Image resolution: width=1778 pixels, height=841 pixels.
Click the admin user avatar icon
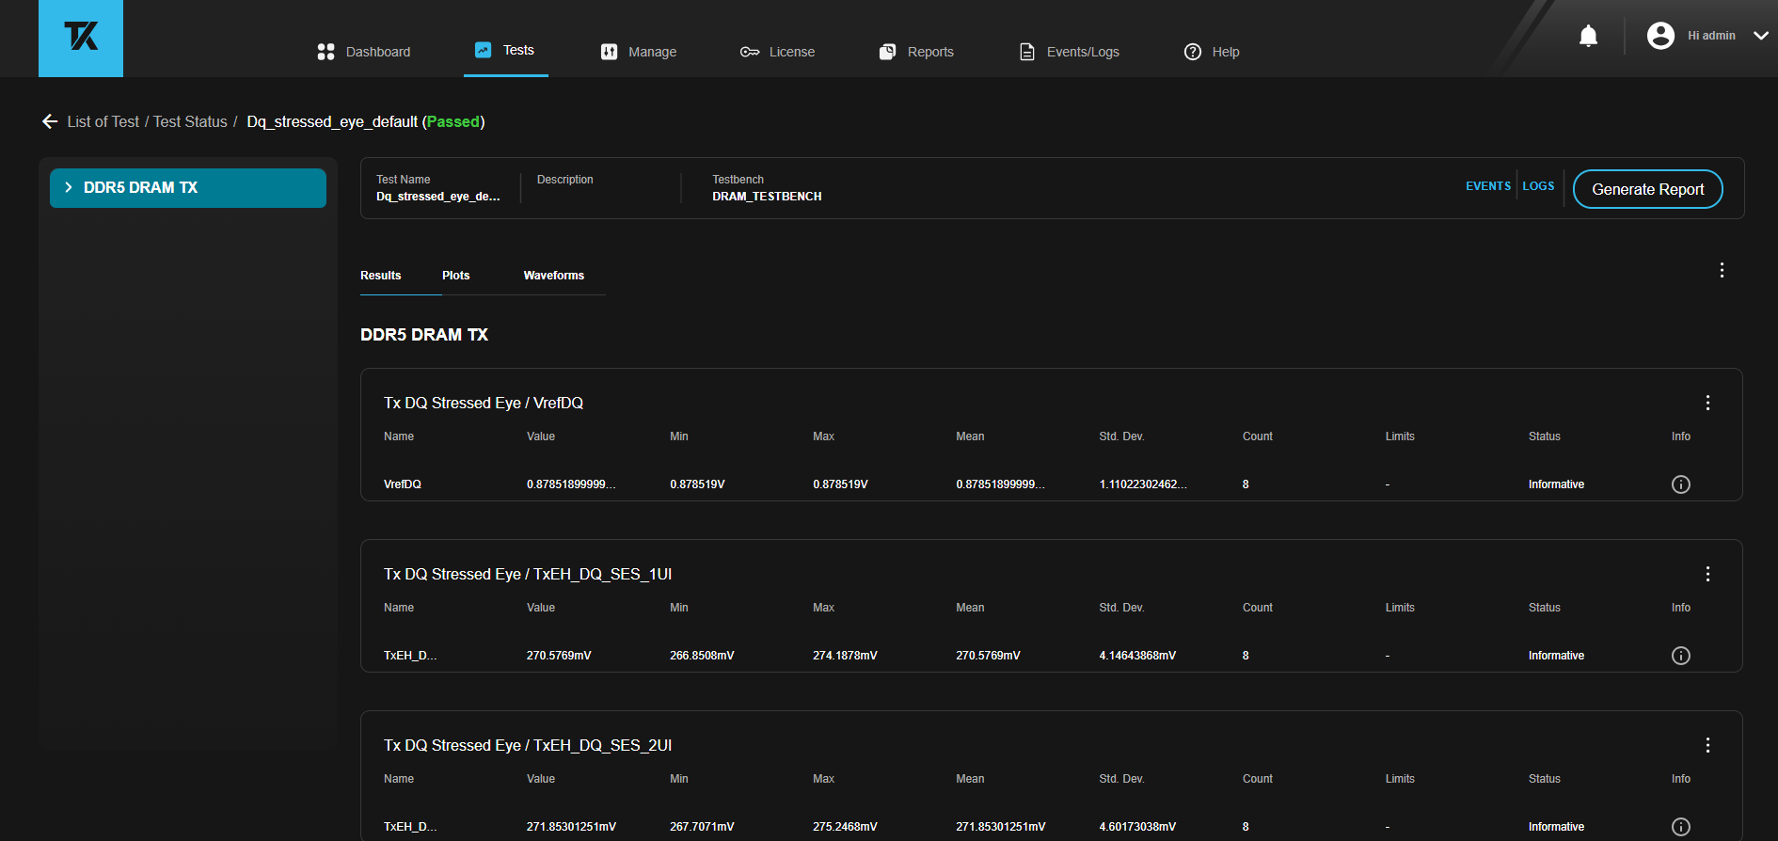(x=1660, y=36)
